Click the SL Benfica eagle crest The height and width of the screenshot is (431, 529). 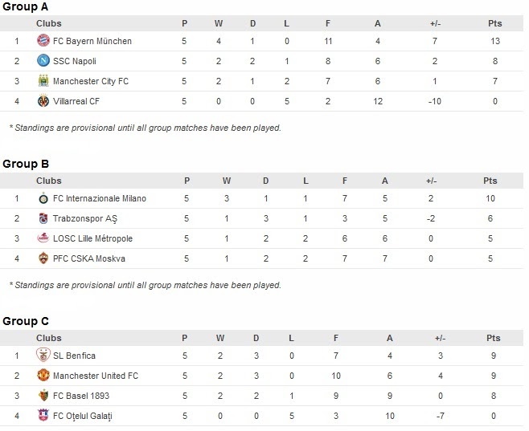(x=43, y=355)
